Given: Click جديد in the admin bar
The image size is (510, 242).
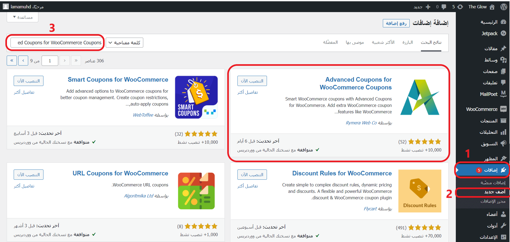Looking at the screenshot, I should point(418,7).
